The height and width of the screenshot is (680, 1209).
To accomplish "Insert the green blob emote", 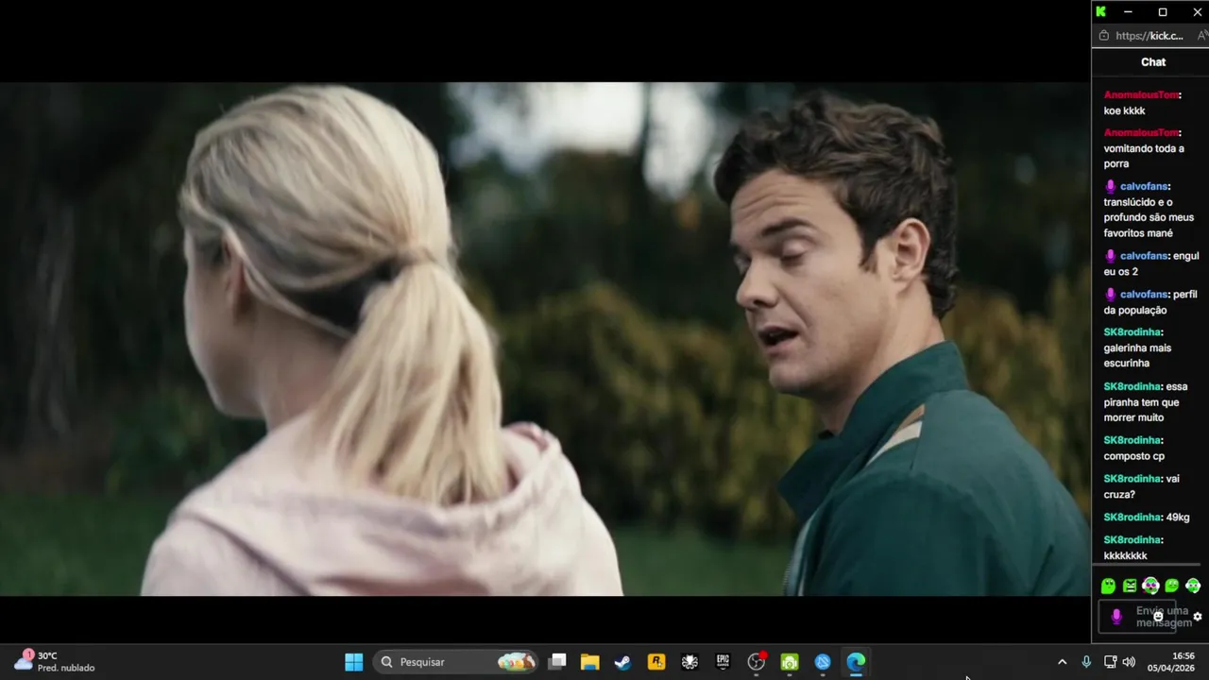I will [1108, 586].
